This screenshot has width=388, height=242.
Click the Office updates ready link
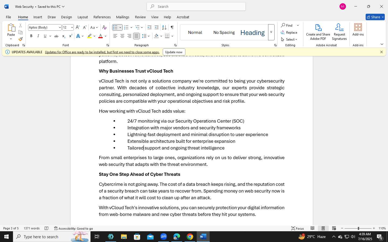102,52
